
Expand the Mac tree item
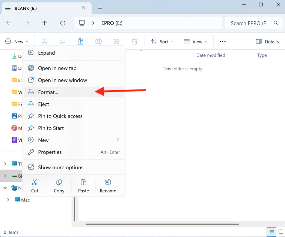tap(8, 200)
